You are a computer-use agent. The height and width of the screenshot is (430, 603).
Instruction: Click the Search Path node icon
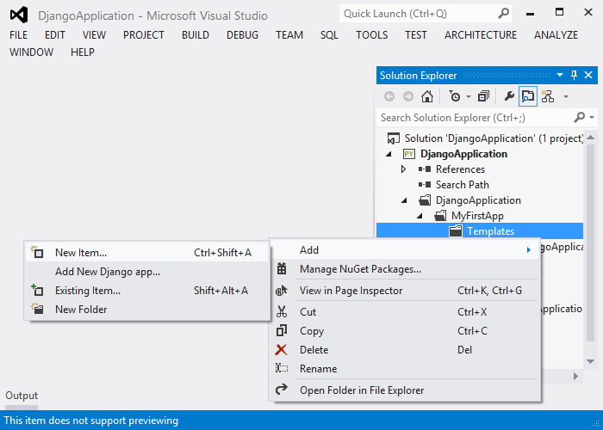pos(425,185)
